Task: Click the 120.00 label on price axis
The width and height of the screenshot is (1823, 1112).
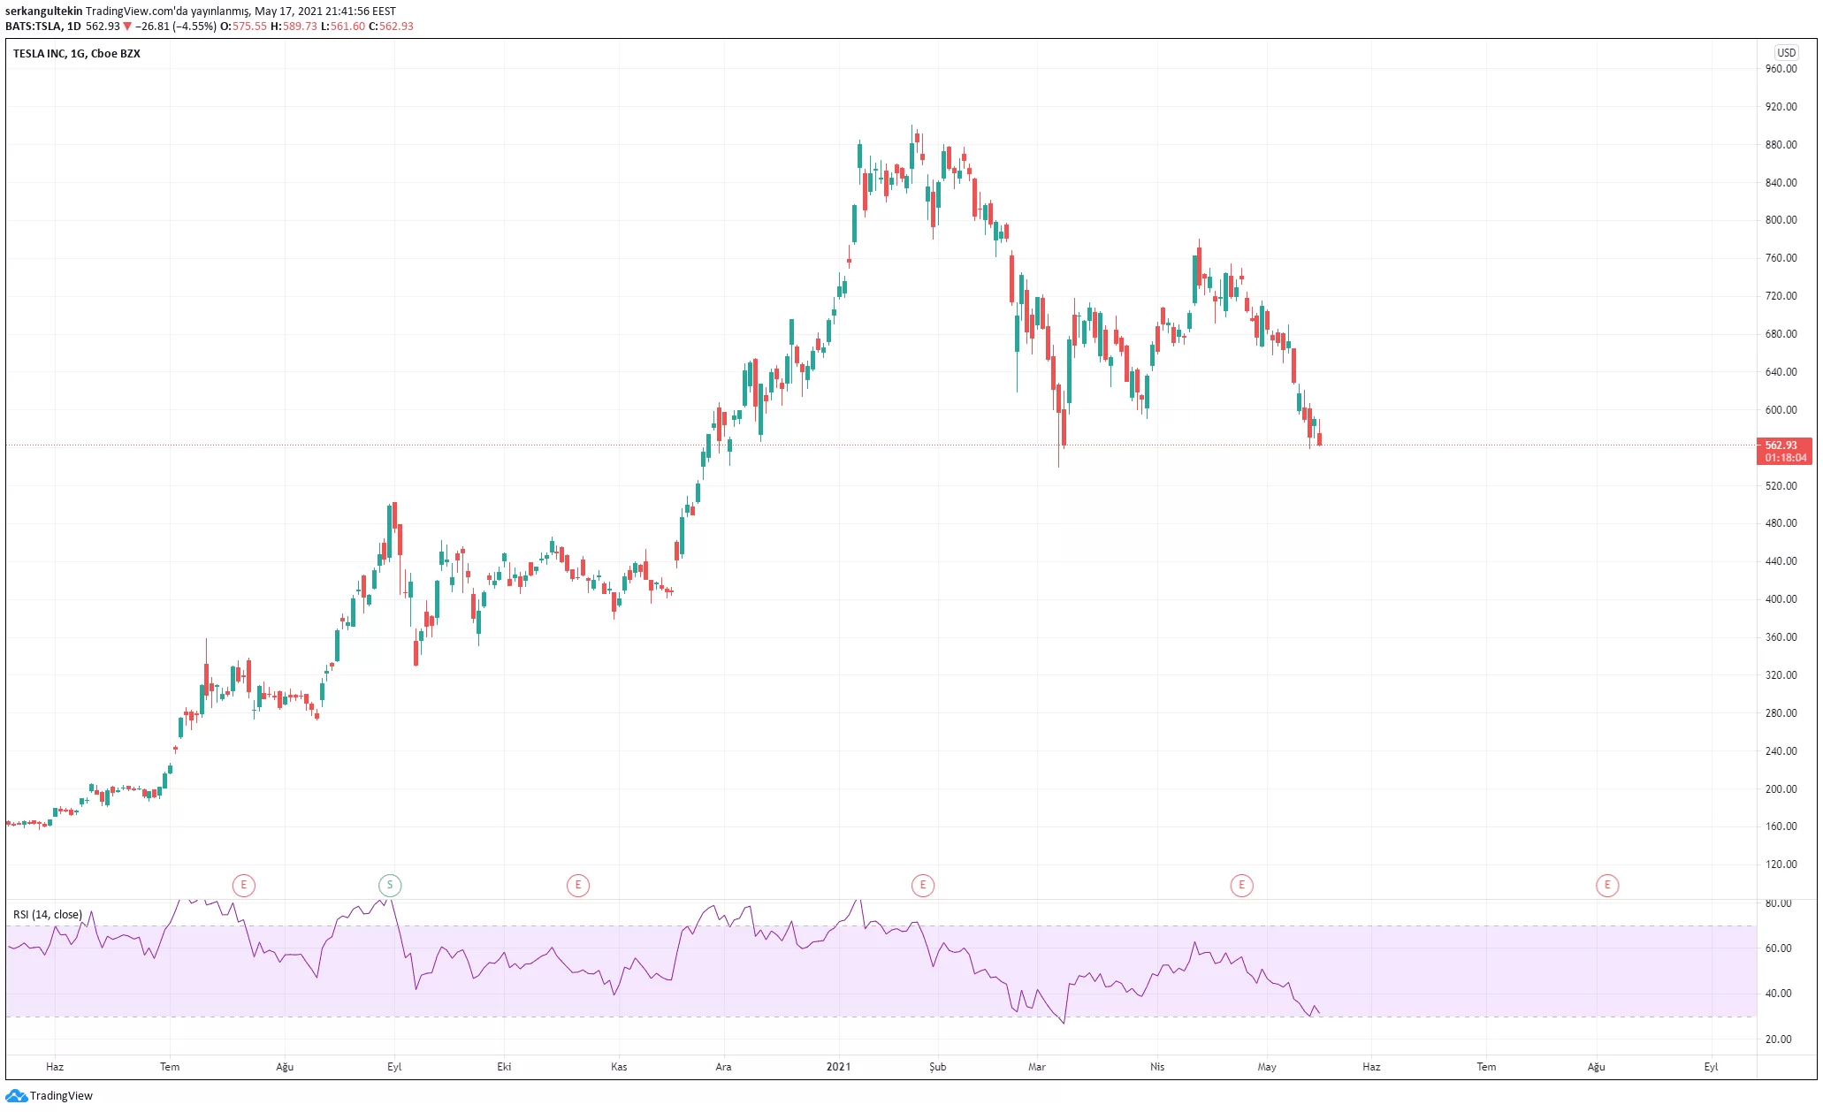Action: (1781, 864)
